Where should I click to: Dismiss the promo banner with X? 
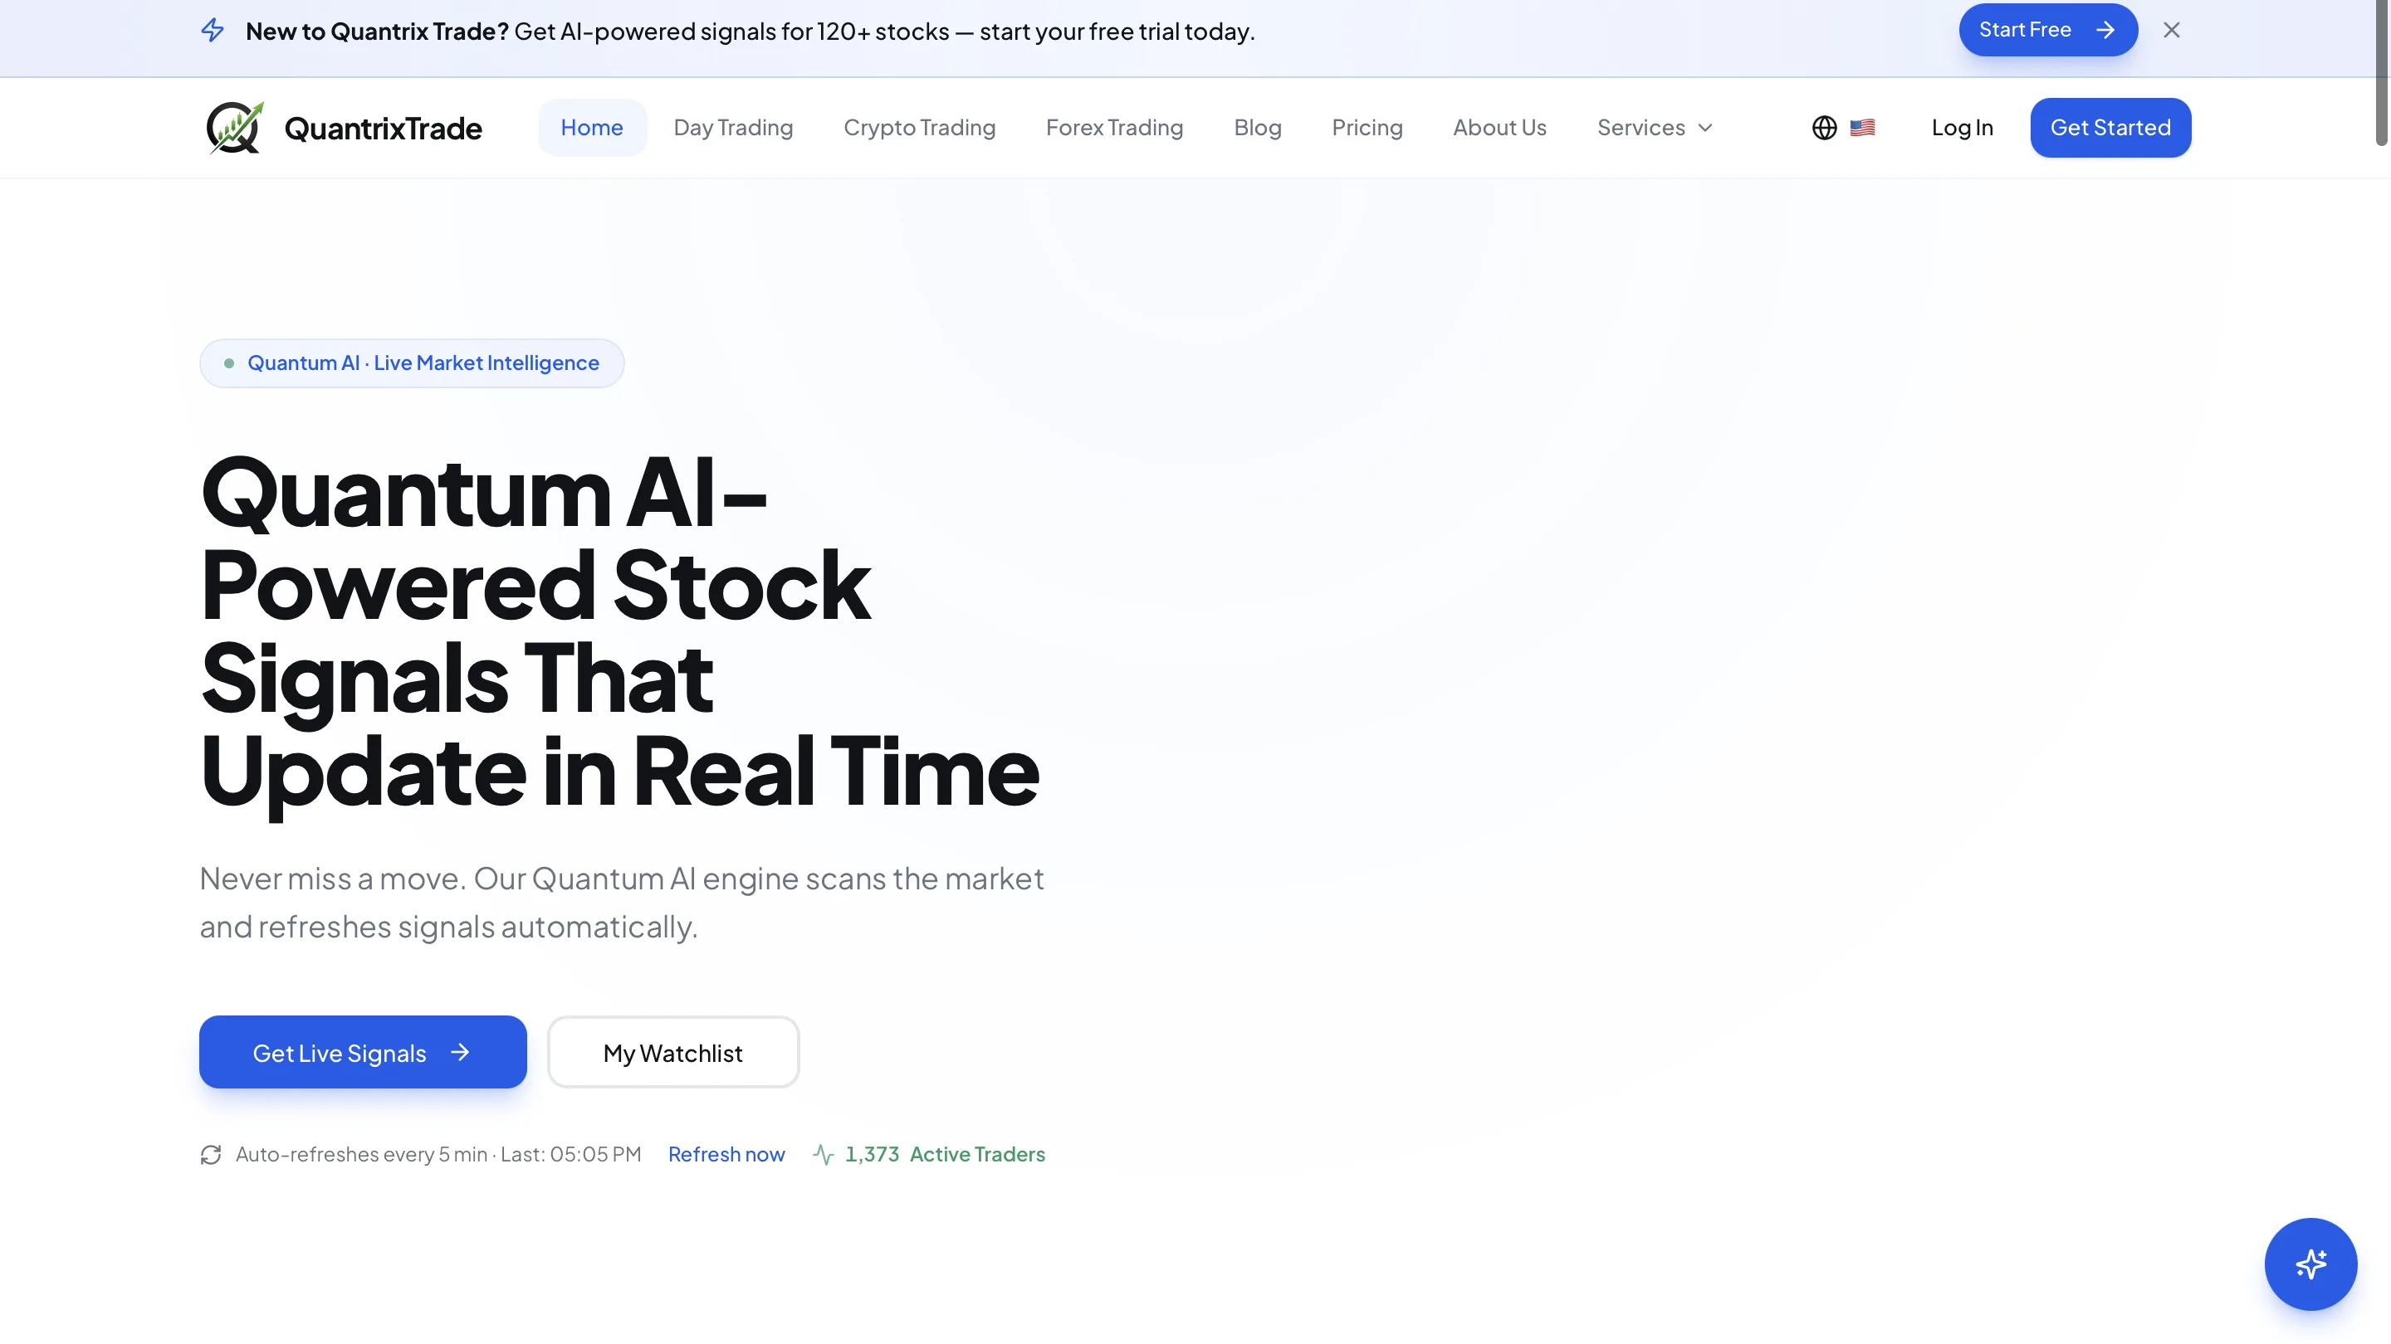(x=2171, y=31)
